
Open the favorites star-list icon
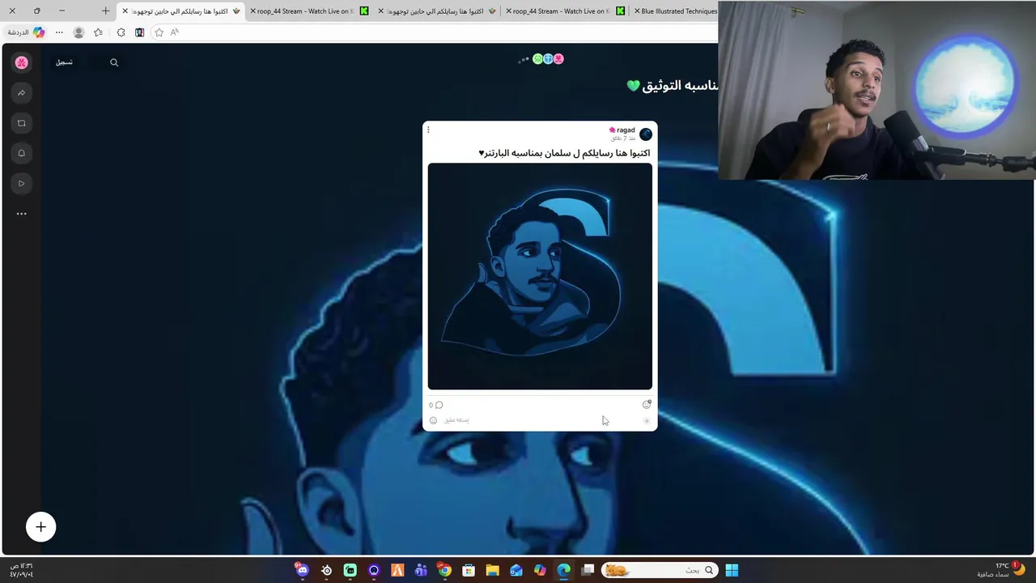click(98, 32)
